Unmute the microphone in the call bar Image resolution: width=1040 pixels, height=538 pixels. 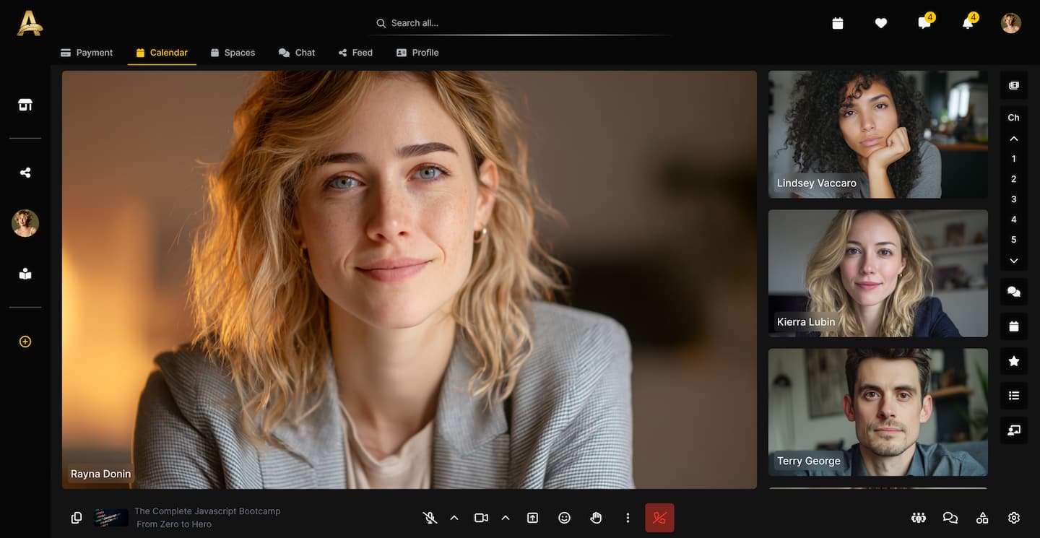[430, 518]
